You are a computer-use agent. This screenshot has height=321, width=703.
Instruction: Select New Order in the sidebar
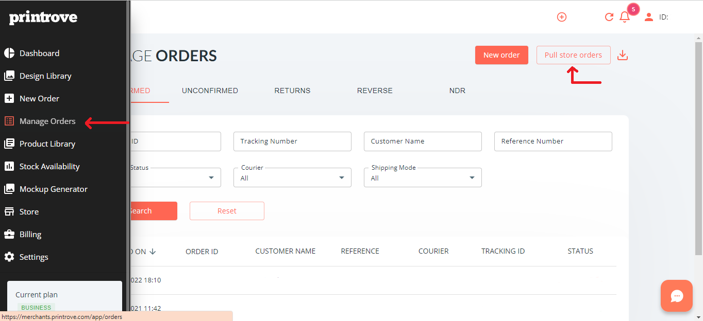pos(39,98)
